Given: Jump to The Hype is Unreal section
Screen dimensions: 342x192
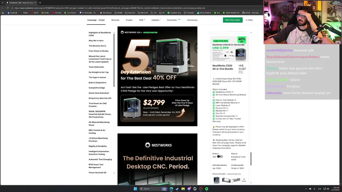Looking at the screenshot, I should [97, 77].
